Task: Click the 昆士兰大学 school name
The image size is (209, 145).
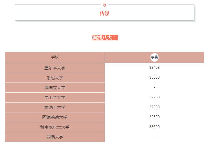Action: pos(55,97)
